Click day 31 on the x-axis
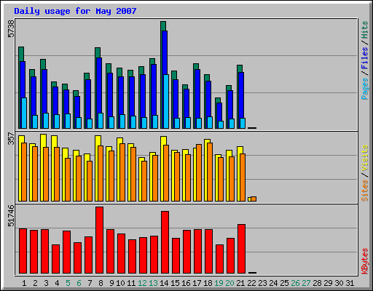373x291 pixels. tap(350, 283)
